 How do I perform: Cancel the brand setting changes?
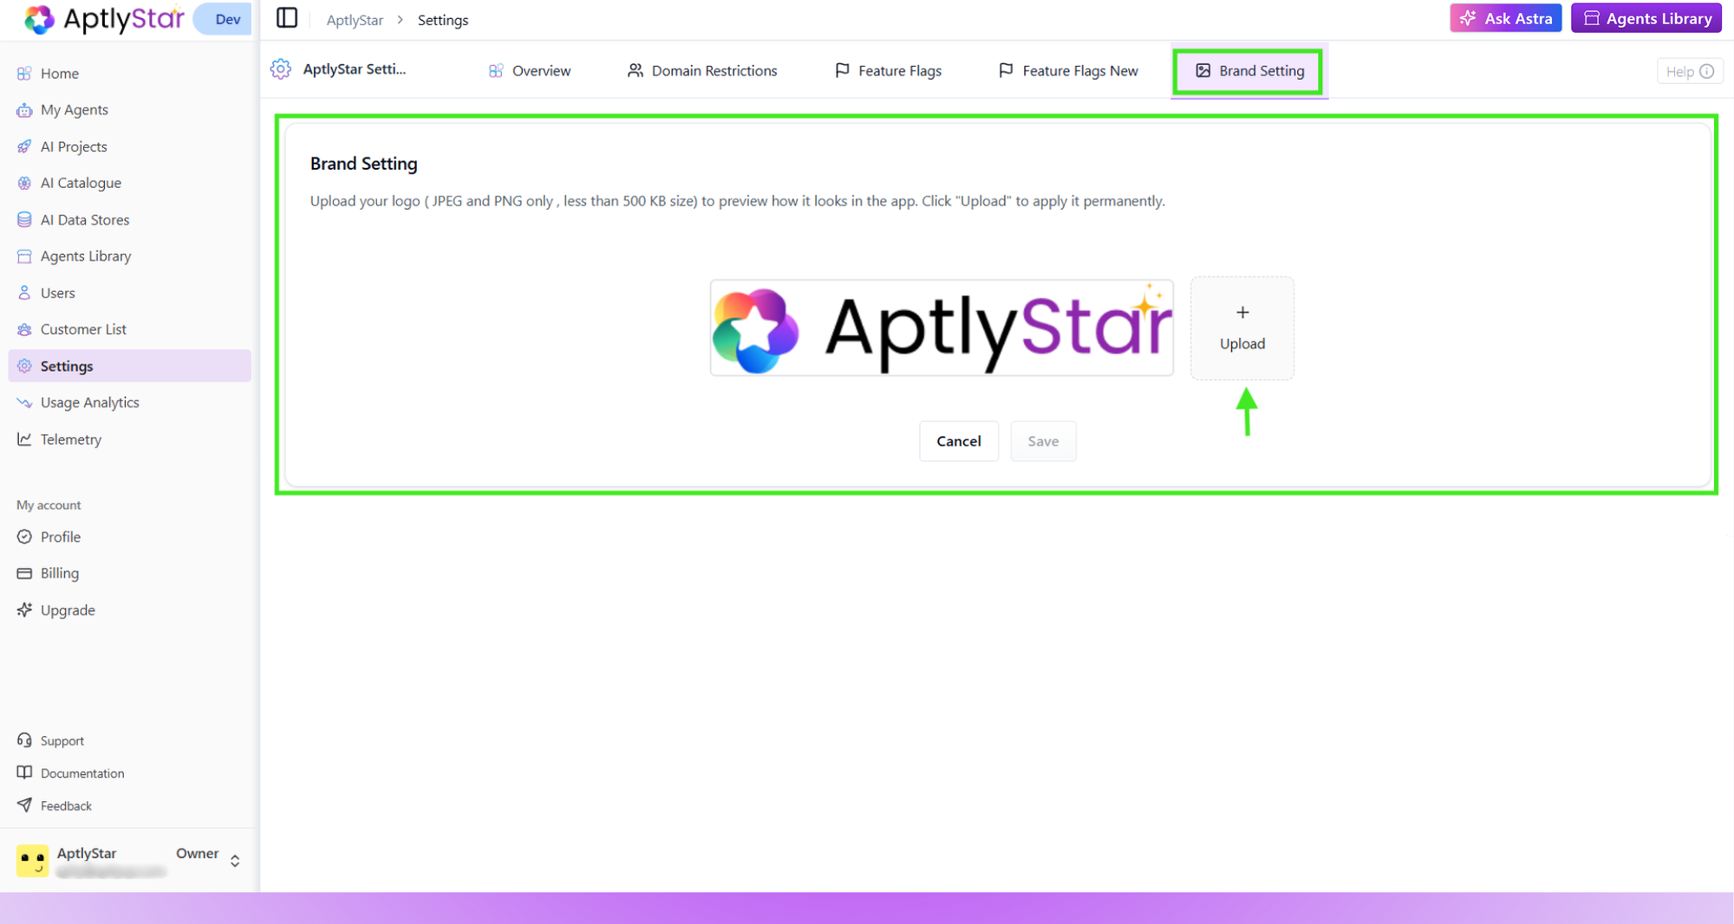tap(958, 441)
